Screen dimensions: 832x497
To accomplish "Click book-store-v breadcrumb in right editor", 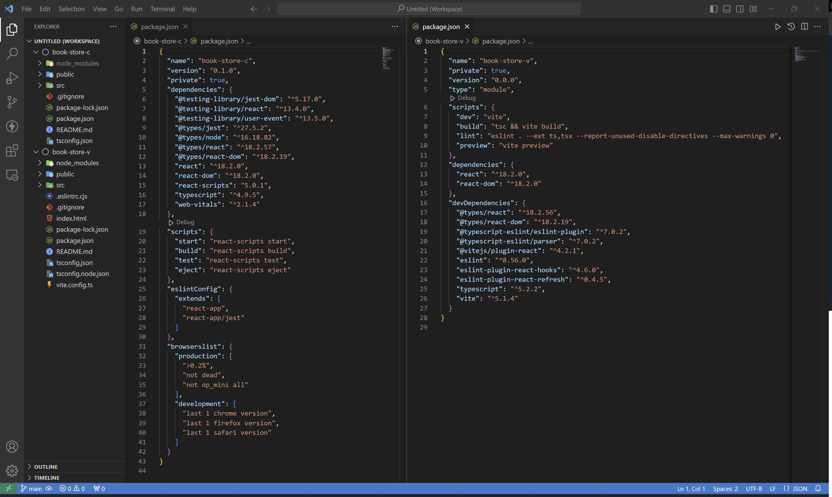I will 444,41.
